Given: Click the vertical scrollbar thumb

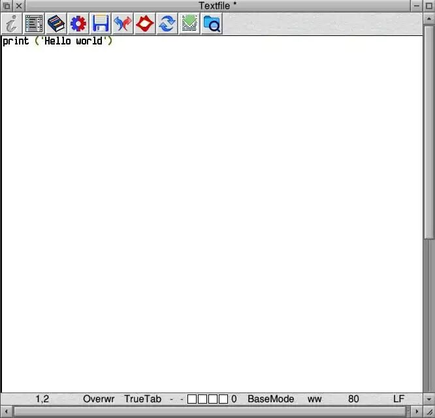Looking at the screenshot, I should pyautogui.click(x=429, y=132).
